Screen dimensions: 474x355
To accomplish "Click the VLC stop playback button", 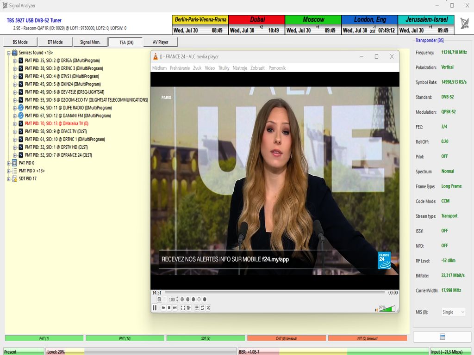I will (x=169, y=308).
